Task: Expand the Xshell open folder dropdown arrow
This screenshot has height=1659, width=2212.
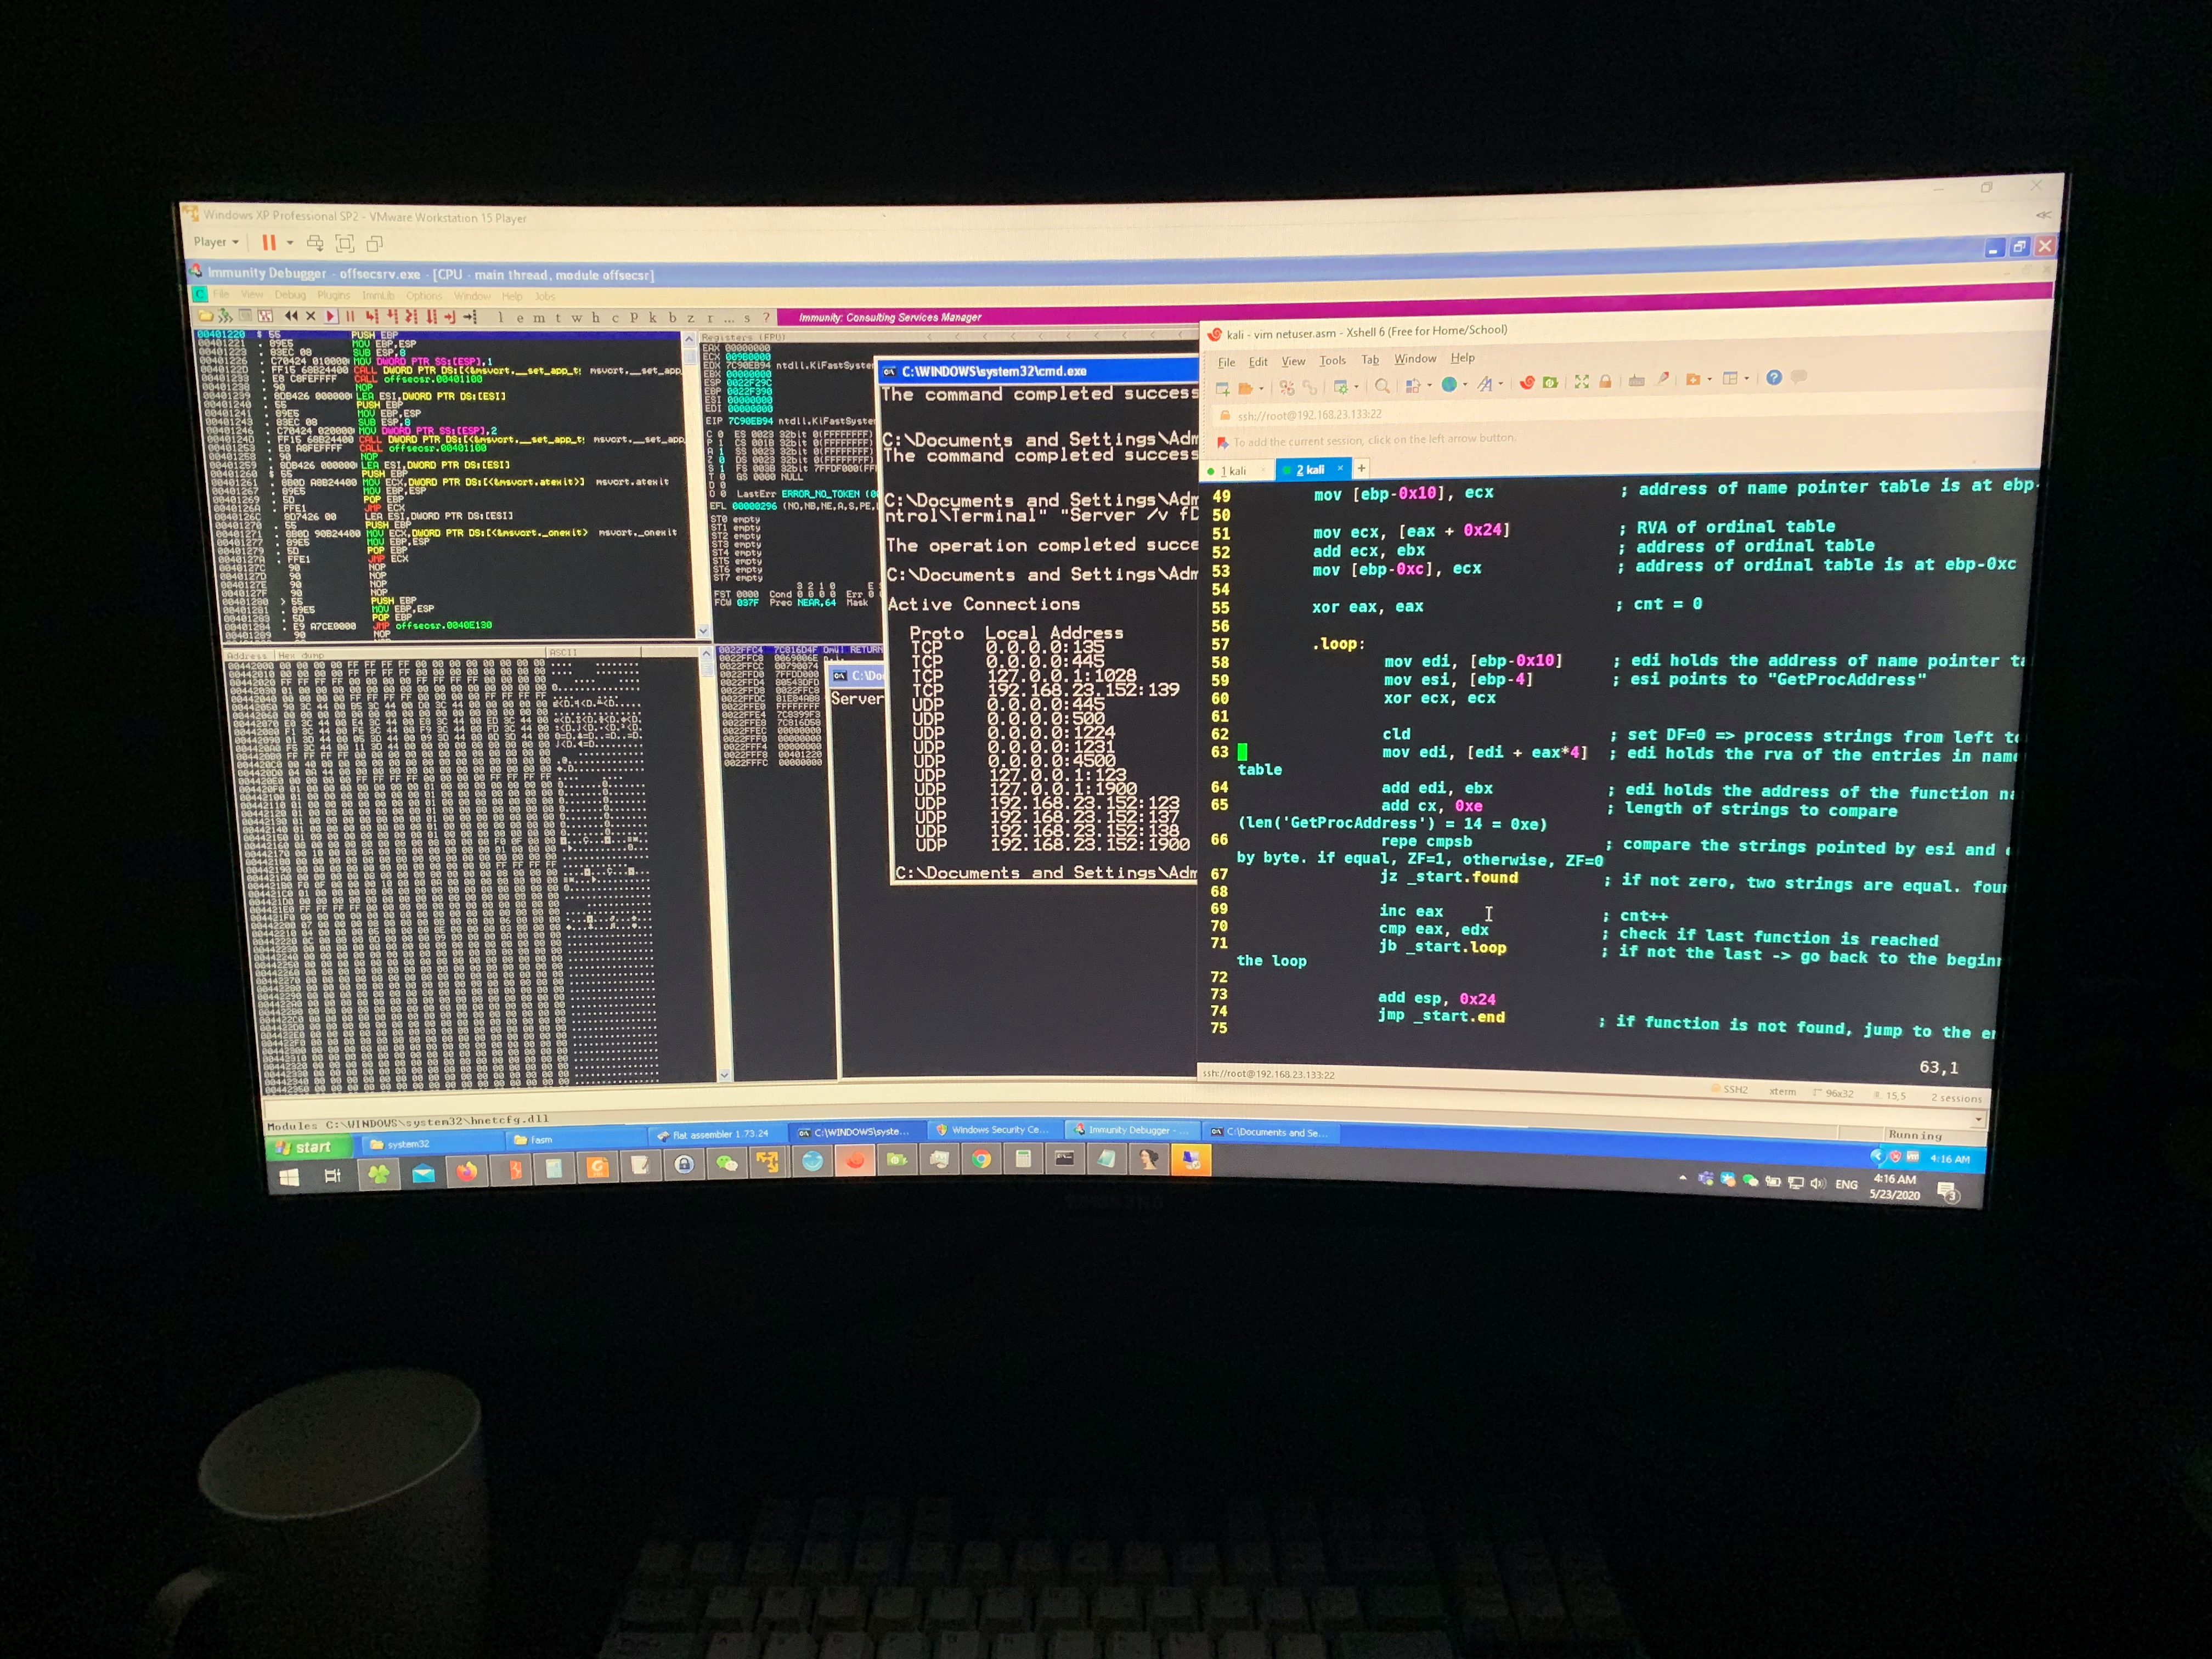Action: pos(1261,389)
